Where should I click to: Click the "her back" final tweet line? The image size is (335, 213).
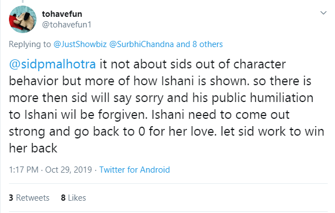click(33, 148)
